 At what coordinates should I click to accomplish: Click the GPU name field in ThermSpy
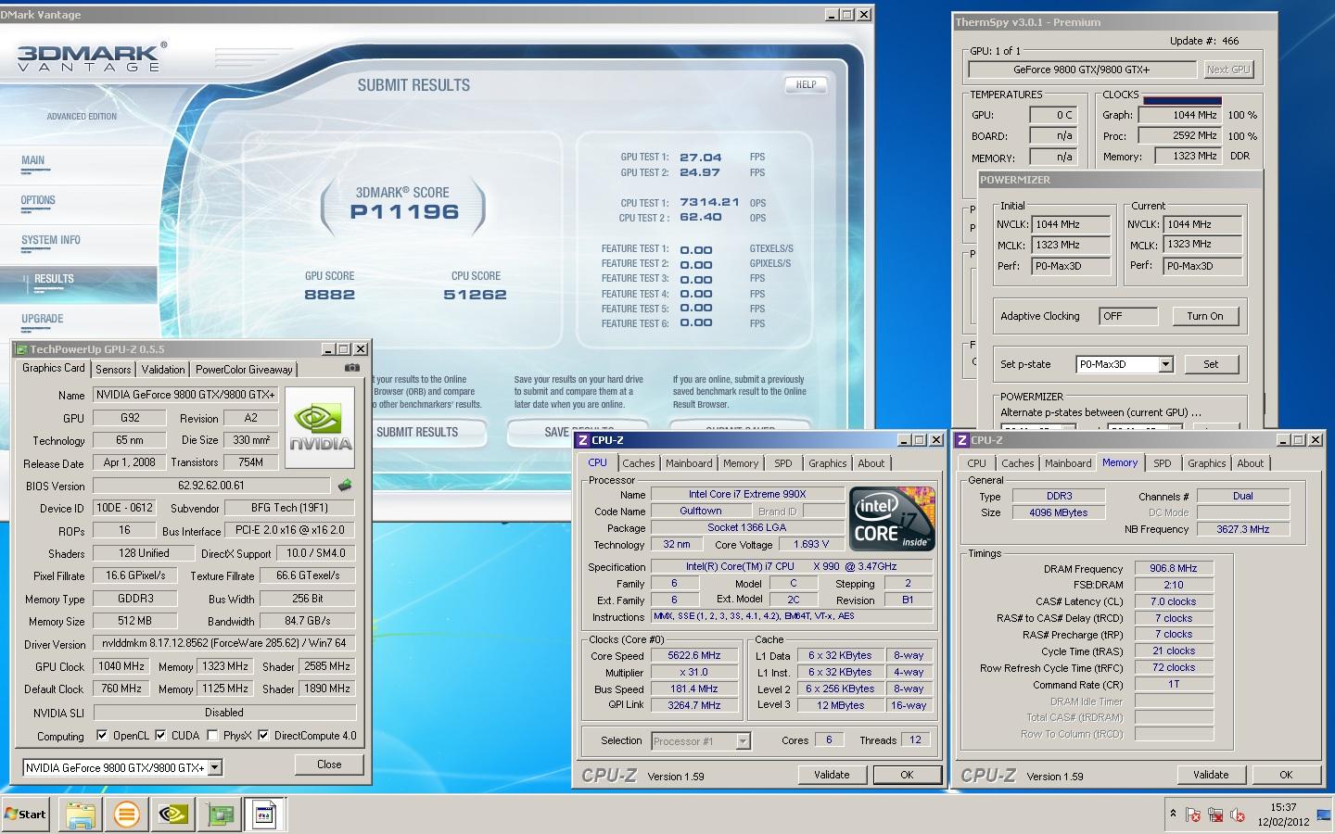tap(1082, 69)
